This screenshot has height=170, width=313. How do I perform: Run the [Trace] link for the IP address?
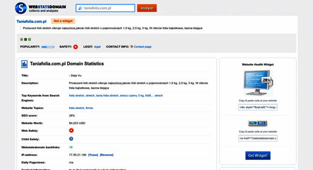[x=93, y=155]
